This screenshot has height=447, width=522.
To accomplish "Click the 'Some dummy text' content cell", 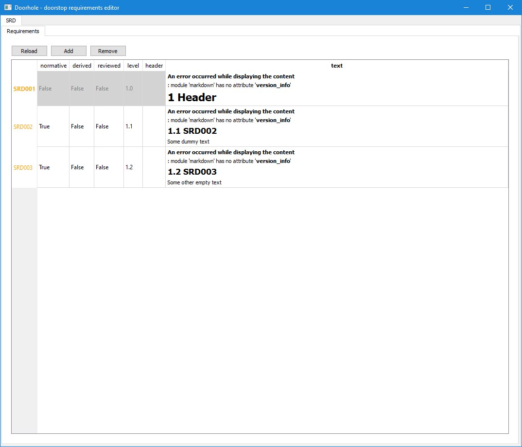I will (189, 142).
